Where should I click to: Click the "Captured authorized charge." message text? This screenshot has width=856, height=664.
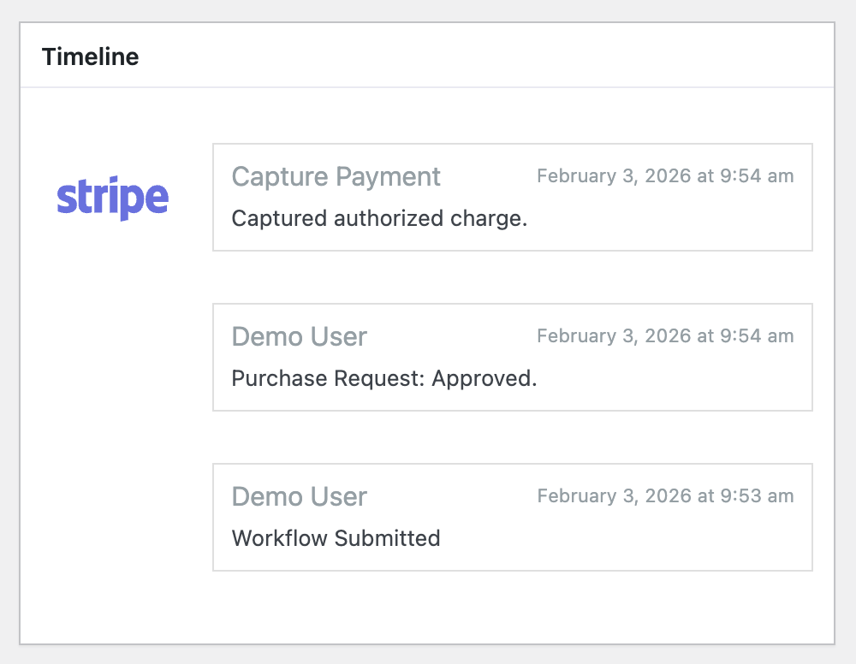coord(379,218)
